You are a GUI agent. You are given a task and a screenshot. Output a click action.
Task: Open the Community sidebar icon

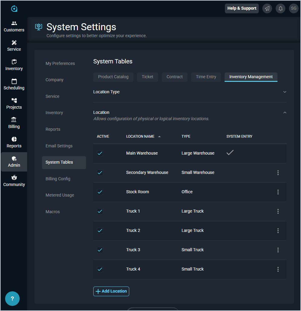[x=14, y=178]
